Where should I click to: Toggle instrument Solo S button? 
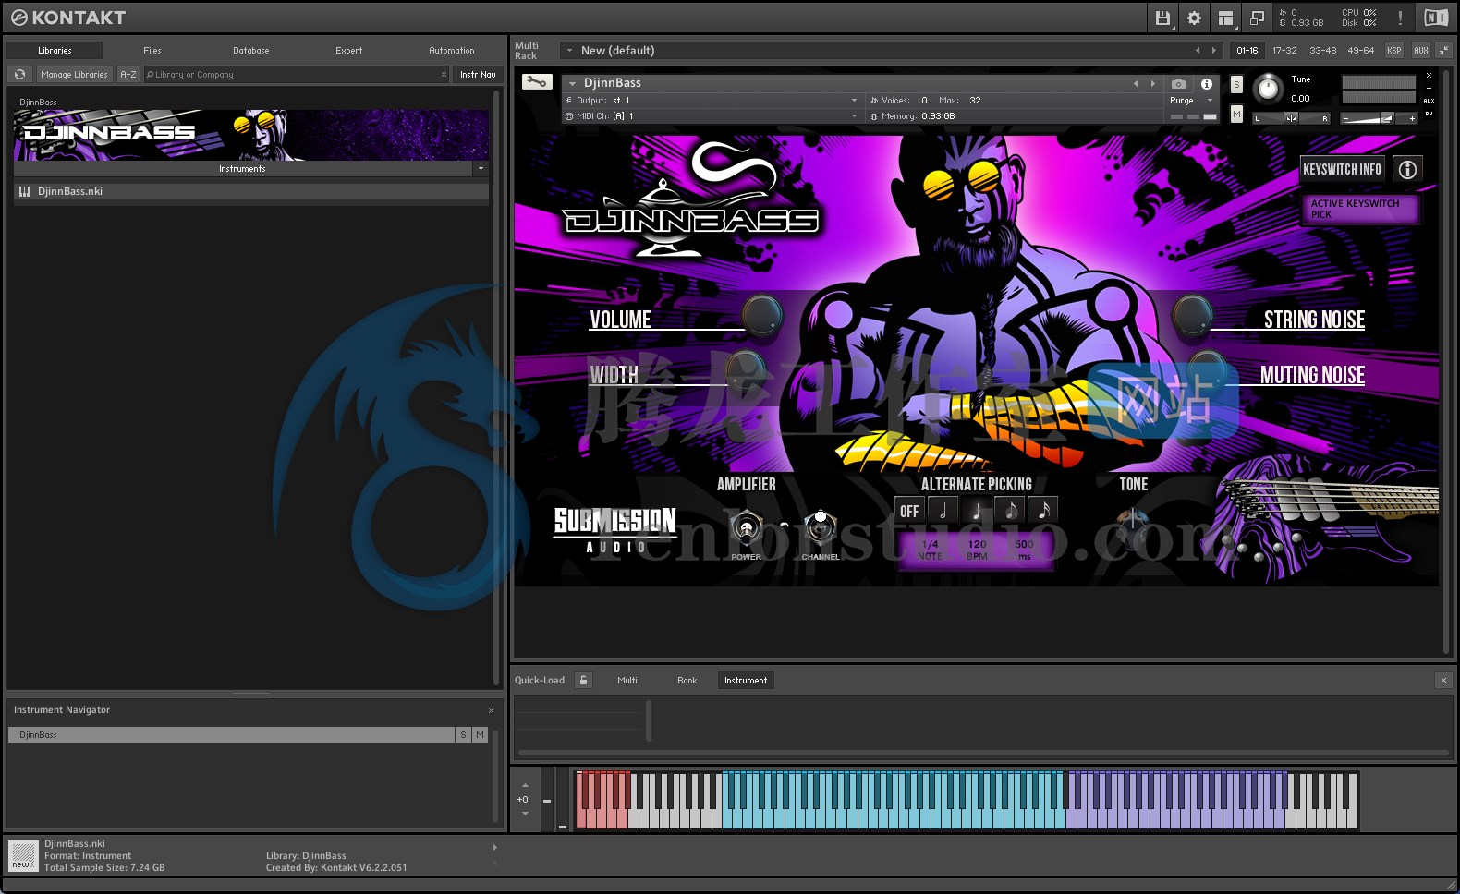point(1236,85)
